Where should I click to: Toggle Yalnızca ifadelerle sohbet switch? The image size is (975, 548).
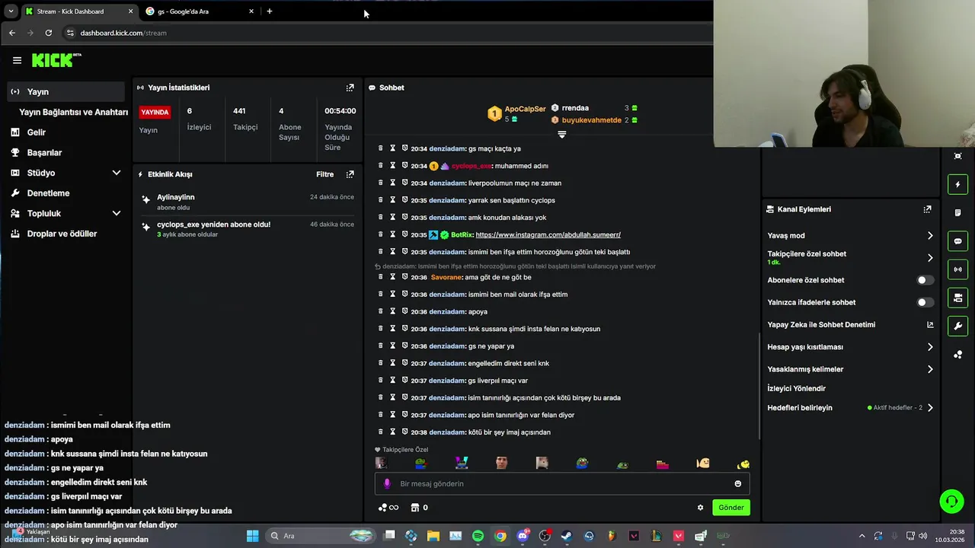[x=925, y=302]
